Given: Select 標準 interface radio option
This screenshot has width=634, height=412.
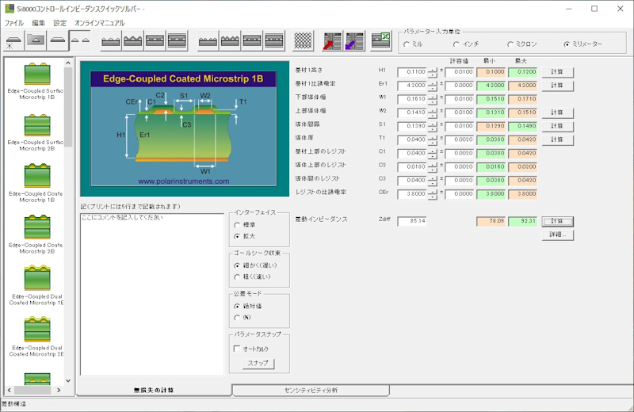Looking at the screenshot, I should (236, 224).
